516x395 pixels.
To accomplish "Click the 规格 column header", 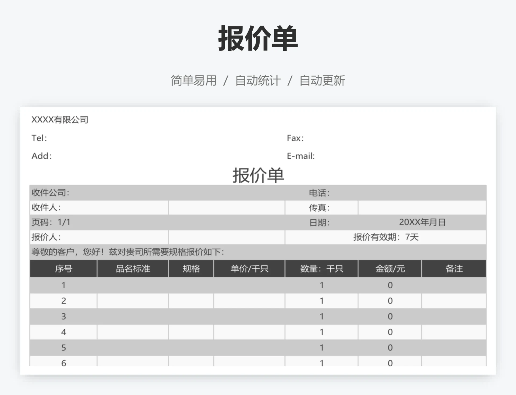I will click(191, 269).
